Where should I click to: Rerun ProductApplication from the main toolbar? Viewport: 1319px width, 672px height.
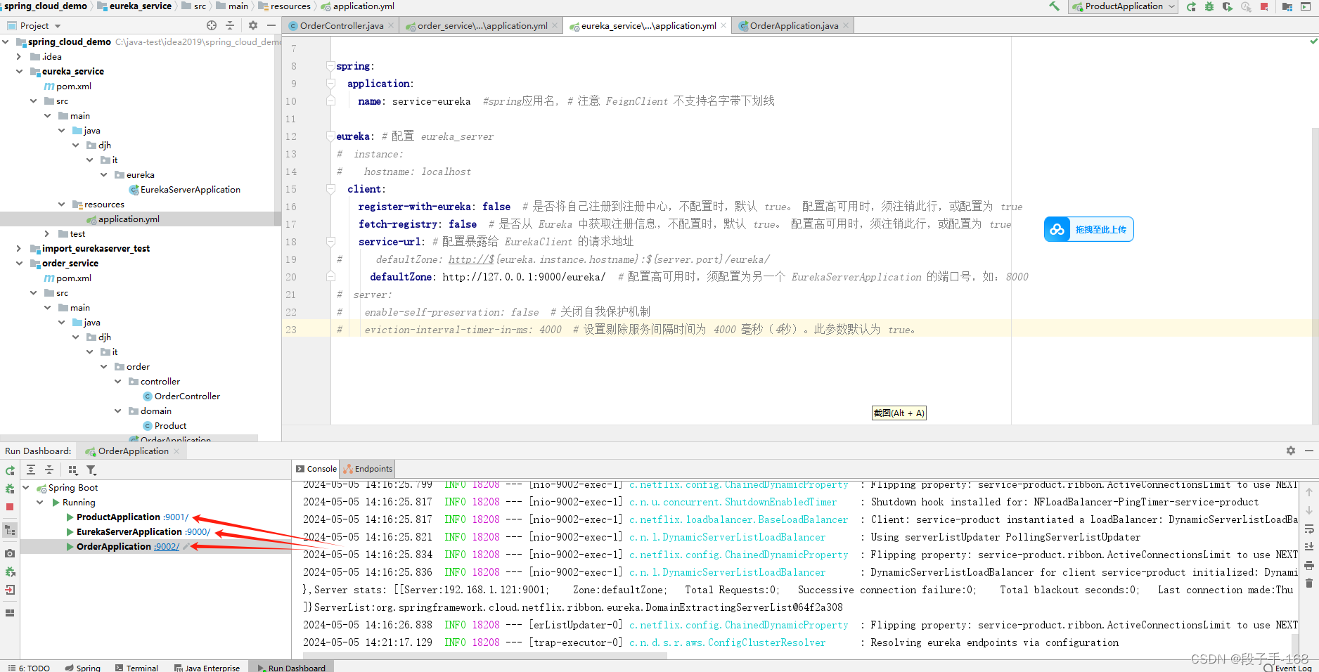pyautogui.click(x=1191, y=6)
